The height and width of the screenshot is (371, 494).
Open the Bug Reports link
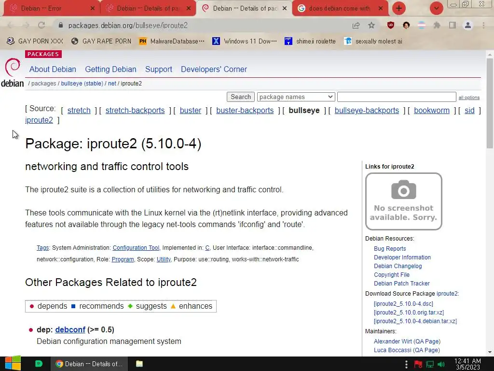(x=390, y=249)
